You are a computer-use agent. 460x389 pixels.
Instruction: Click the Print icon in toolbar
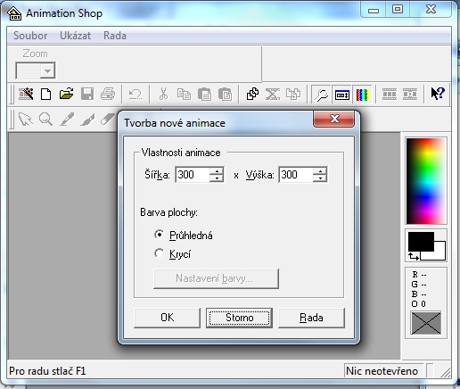[108, 95]
